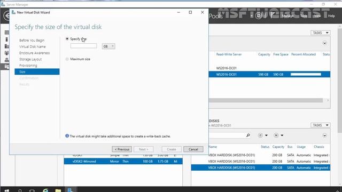Expand the physical disks panel chevron
The height and width of the screenshot is (192, 342).
[x=324, y=135]
